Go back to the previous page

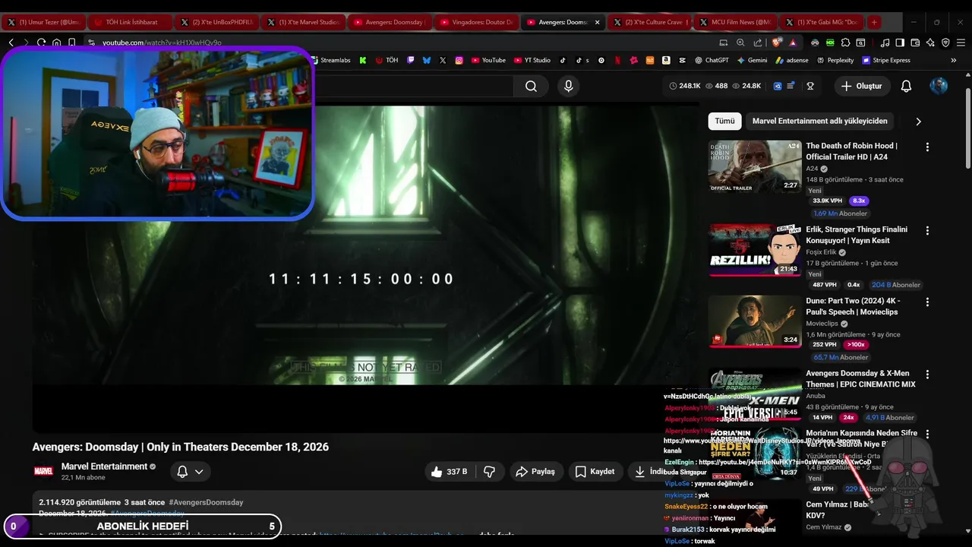(11, 43)
